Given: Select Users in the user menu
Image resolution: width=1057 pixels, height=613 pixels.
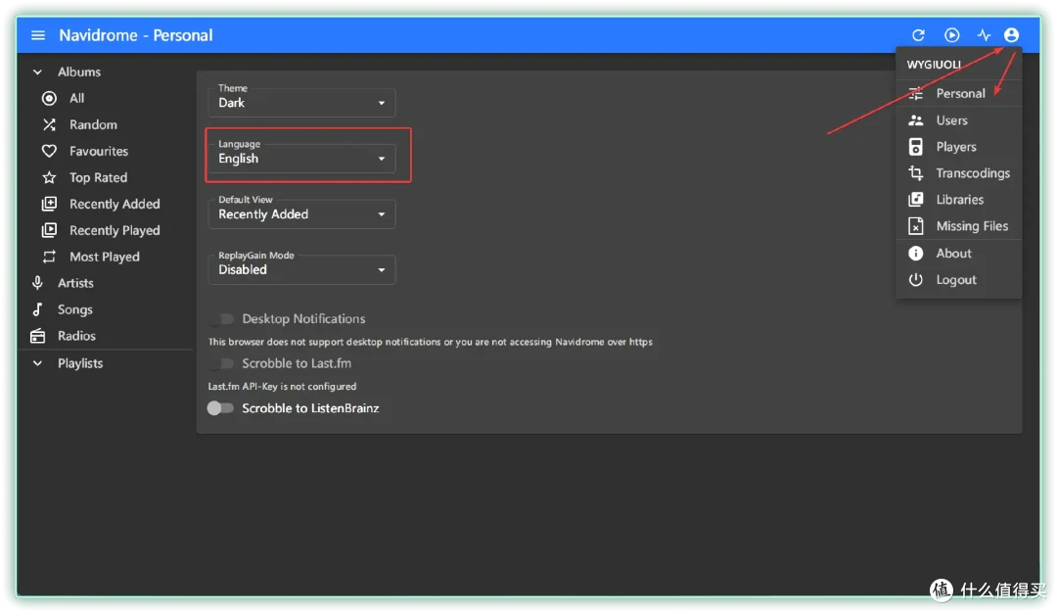Looking at the screenshot, I should (x=958, y=120).
